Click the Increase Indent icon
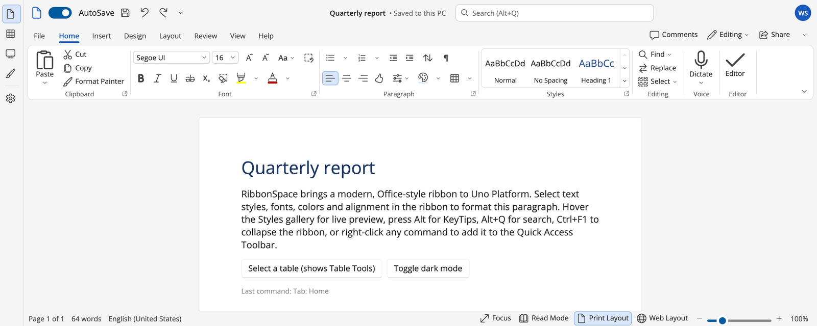817x326 pixels. coord(410,58)
